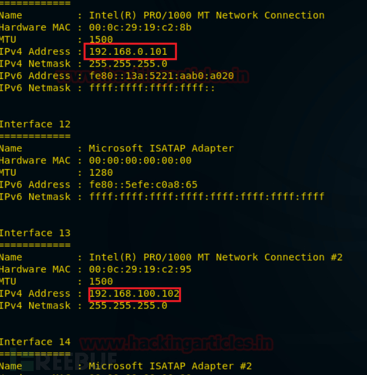The height and width of the screenshot is (375, 367).
Task: Click the MTU value 1280
Action: pyautogui.click(x=101, y=172)
